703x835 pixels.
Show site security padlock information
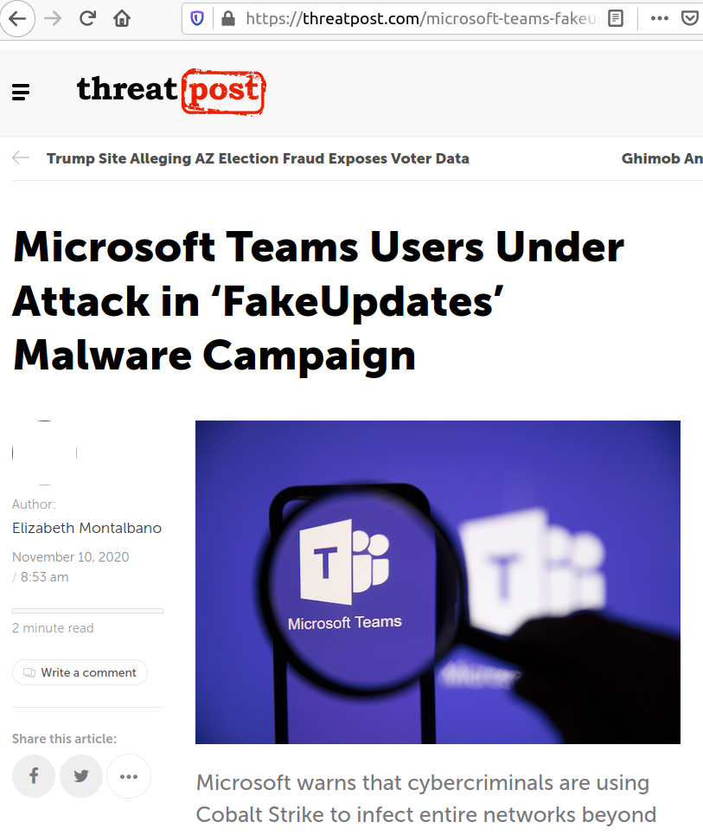(228, 19)
